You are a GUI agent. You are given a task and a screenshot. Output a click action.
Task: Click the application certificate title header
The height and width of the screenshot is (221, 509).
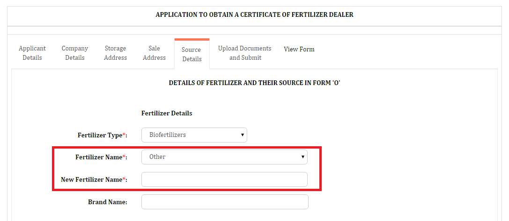(255, 14)
